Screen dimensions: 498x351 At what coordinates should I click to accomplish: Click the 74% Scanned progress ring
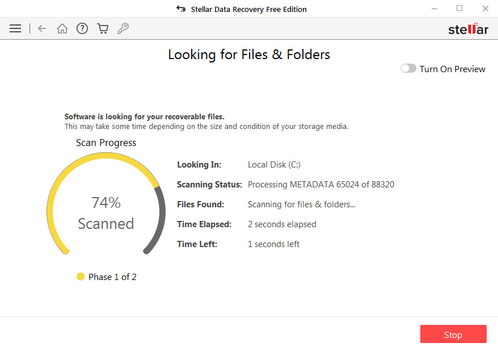106,203
